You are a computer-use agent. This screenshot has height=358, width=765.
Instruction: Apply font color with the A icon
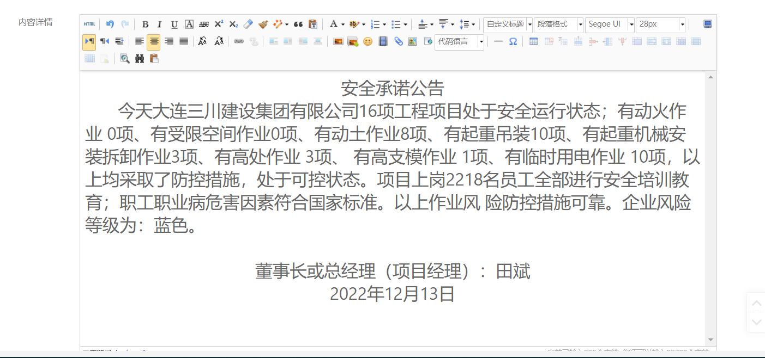pyautogui.click(x=333, y=24)
